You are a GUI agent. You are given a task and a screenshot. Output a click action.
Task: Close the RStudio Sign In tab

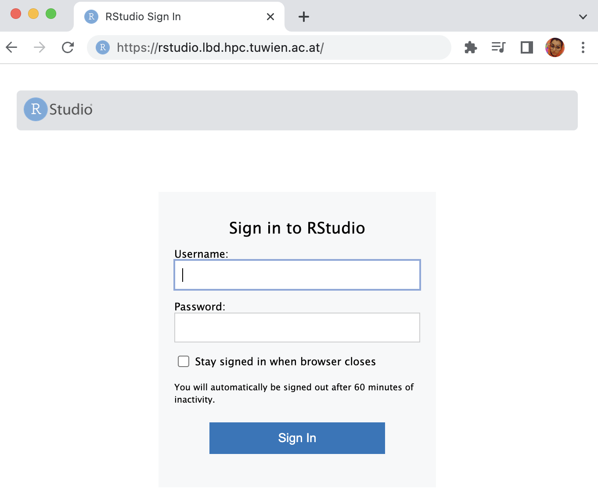[270, 17]
